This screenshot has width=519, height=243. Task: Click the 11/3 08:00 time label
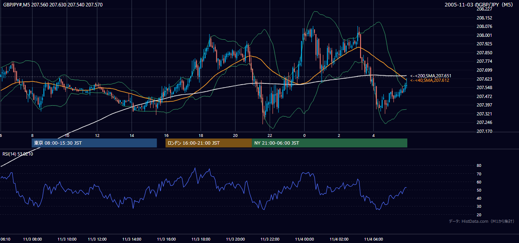click(32, 239)
